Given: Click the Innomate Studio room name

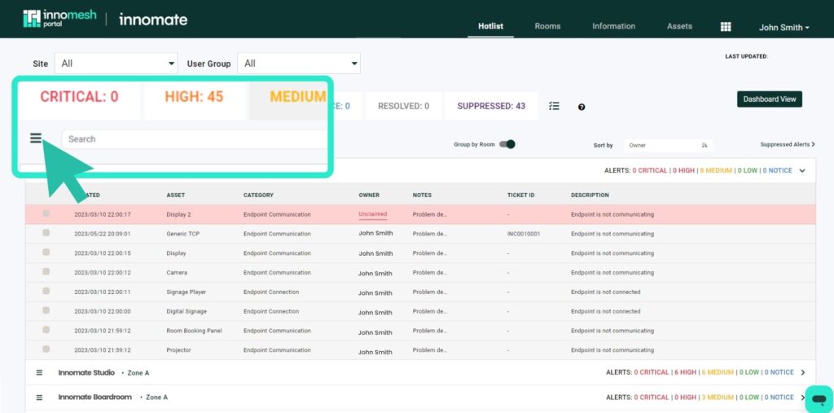Looking at the screenshot, I should (86, 372).
